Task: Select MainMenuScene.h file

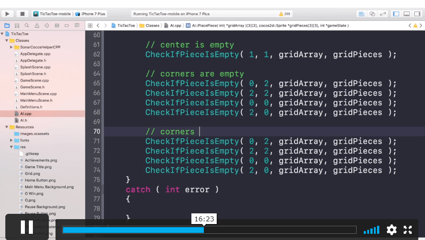Action: [x=36, y=100]
